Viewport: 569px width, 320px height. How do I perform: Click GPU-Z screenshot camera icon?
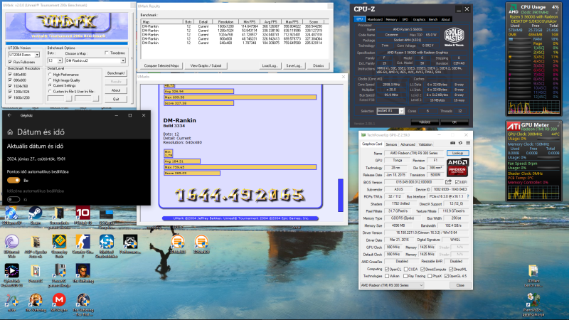(452, 144)
